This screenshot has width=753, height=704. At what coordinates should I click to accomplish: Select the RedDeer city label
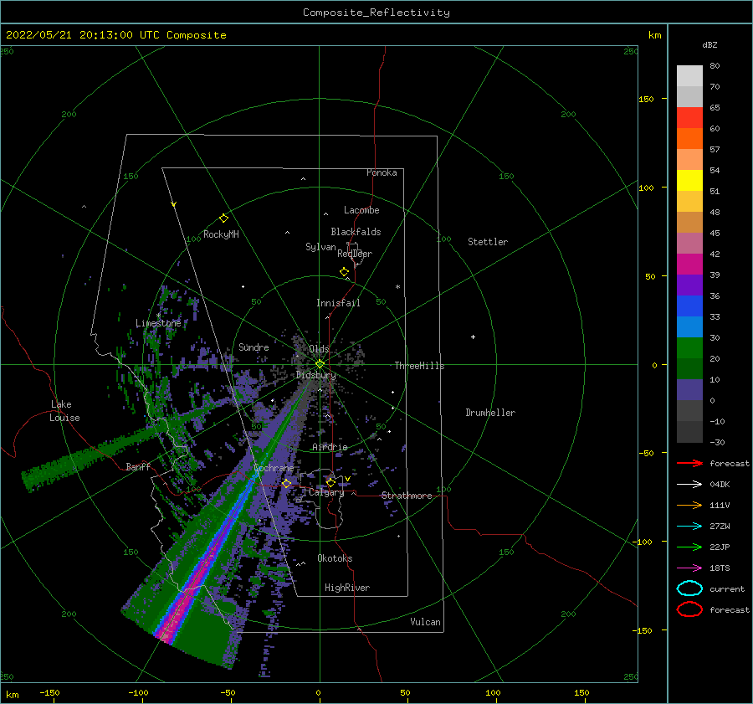tap(355, 254)
